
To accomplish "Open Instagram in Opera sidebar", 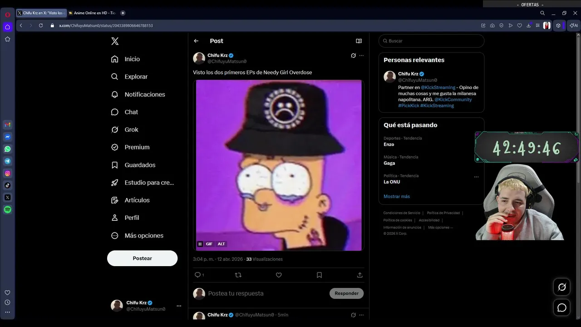I will point(8,173).
